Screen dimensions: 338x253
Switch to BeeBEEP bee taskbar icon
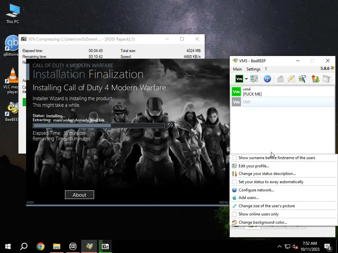[x=89, y=246]
